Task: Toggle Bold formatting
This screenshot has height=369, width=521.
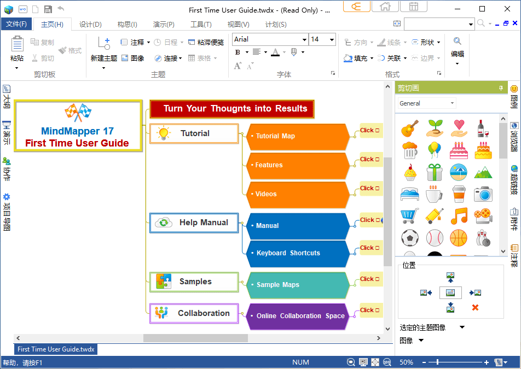Action: (238, 52)
